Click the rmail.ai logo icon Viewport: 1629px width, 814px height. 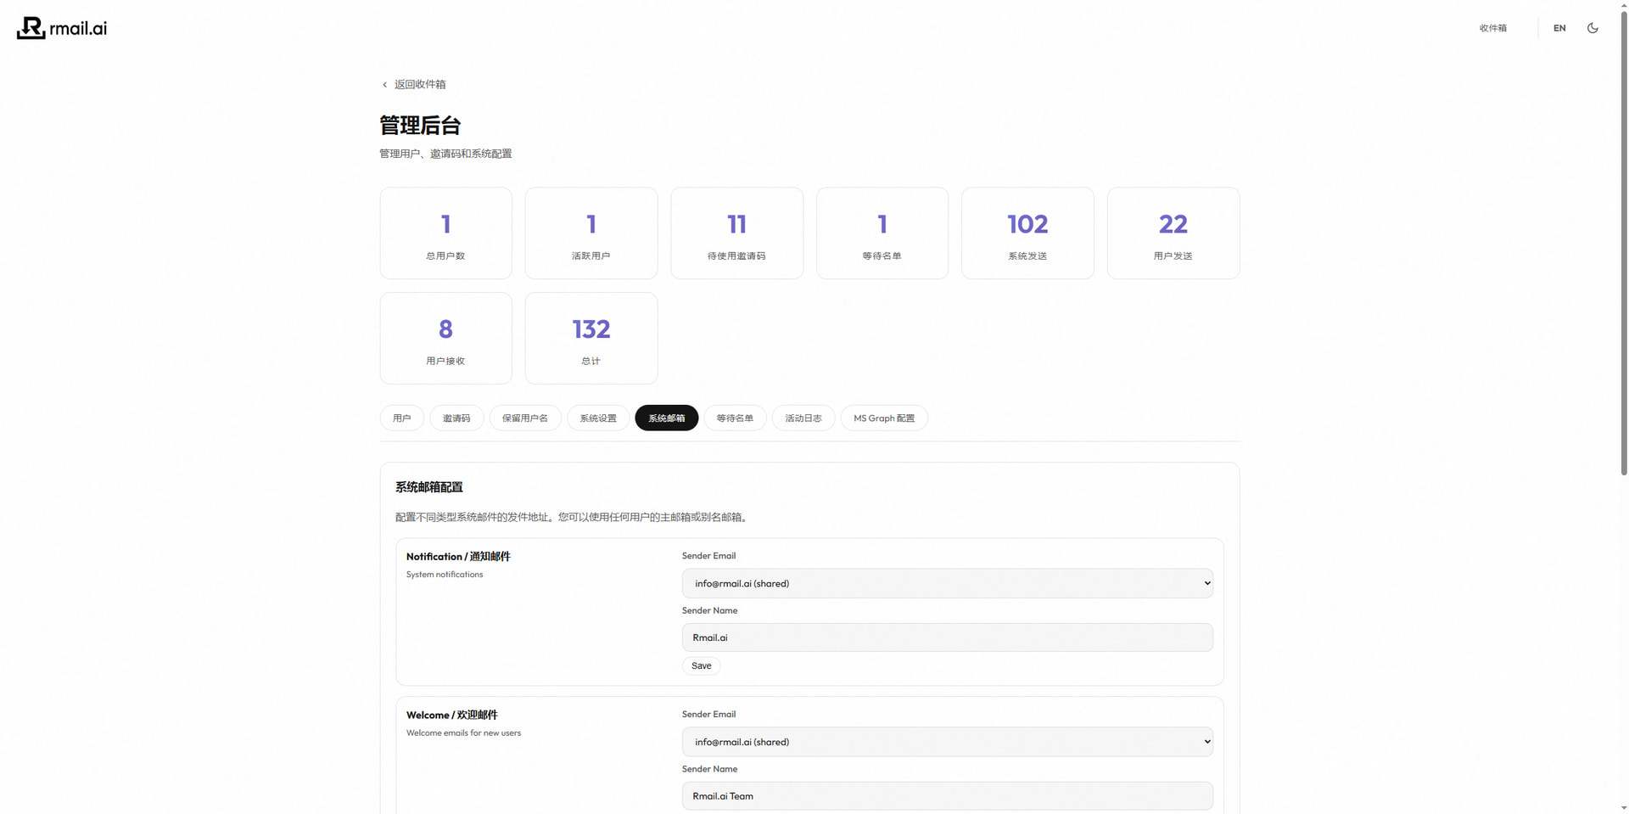point(31,28)
